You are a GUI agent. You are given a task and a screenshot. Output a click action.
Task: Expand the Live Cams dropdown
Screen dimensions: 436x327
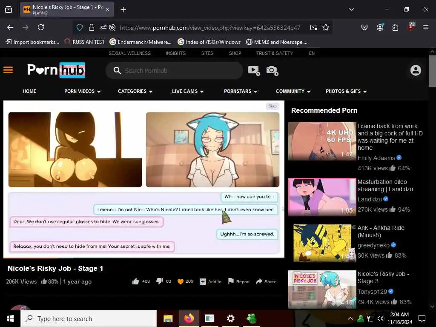(x=188, y=91)
